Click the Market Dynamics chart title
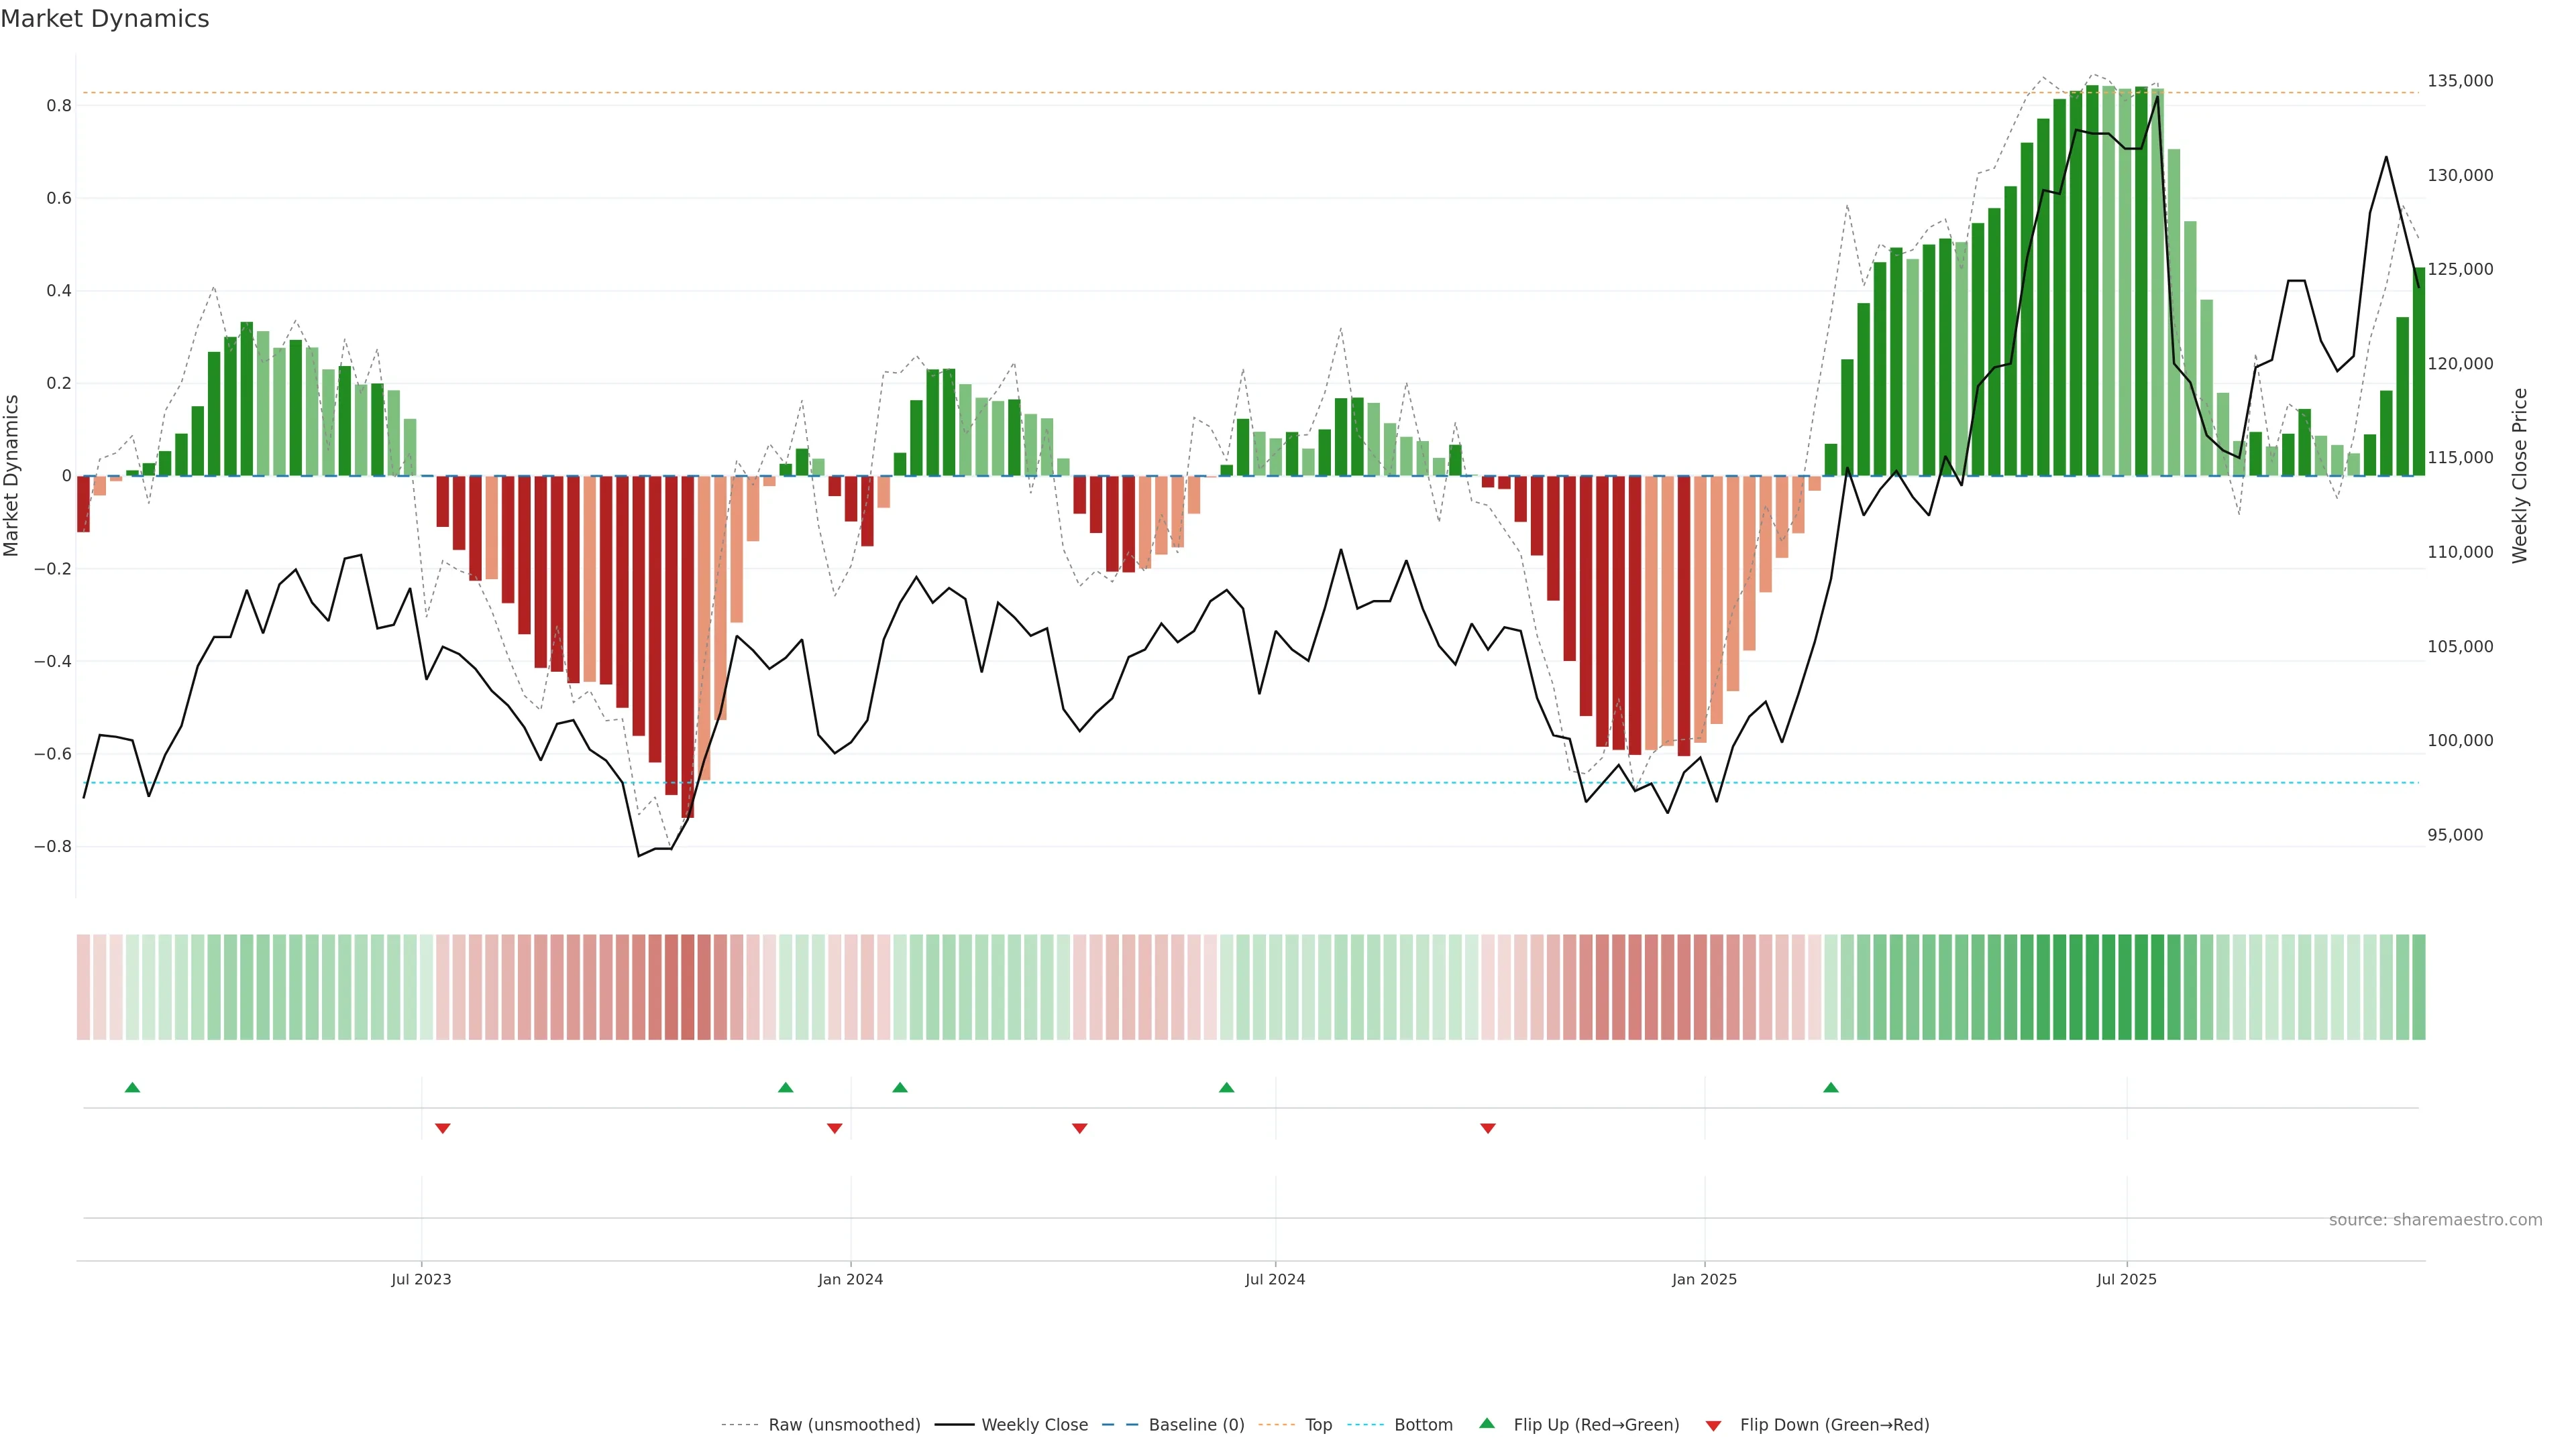The width and height of the screenshot is (2576, 1448). (x=105, y=19)
